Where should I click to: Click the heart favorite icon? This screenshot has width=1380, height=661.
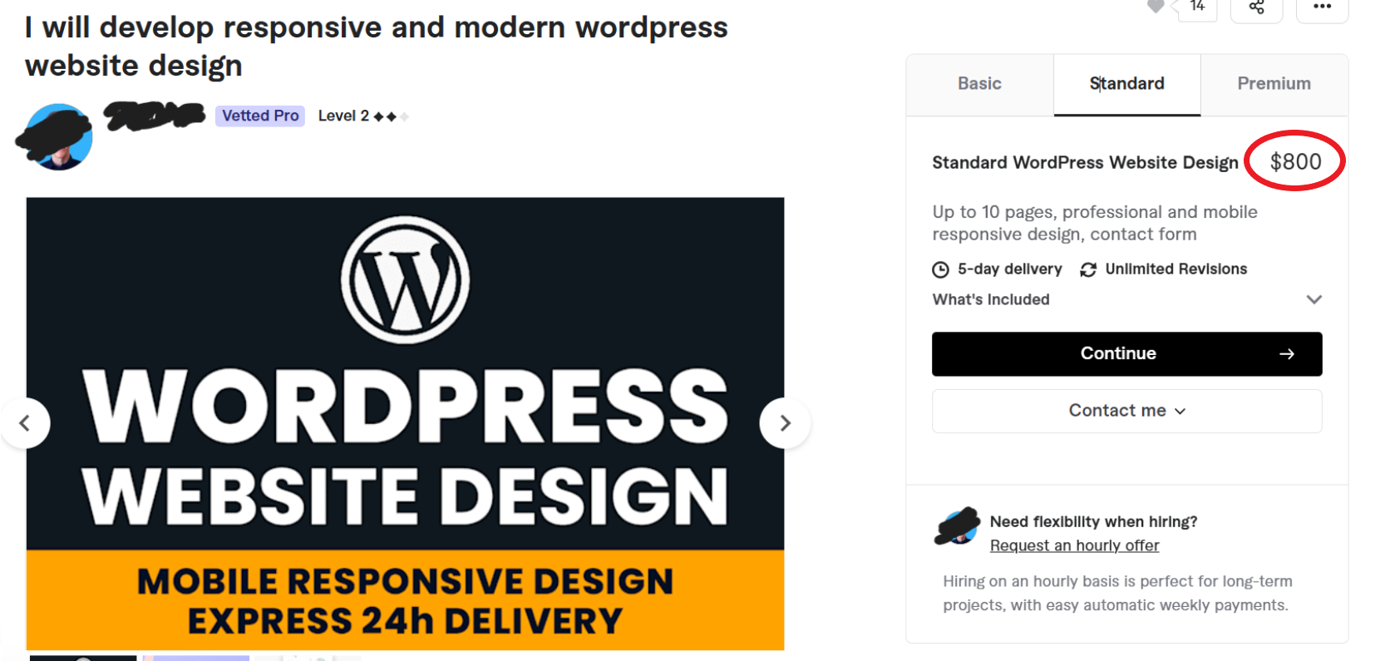point(1156,7)
